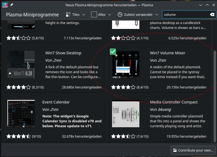Screen dimensions: 217x157
Task: Click the image icon in Contribute your own button
Action: tap(175, 150)
